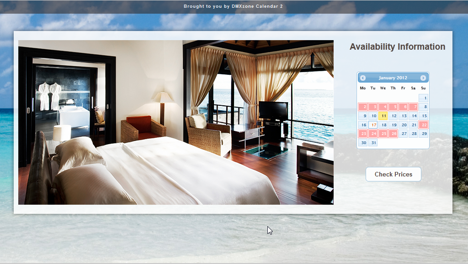The height and width of the screenshot is (264, 468).
Task: Click January 19 date cell
Action: 393,125
